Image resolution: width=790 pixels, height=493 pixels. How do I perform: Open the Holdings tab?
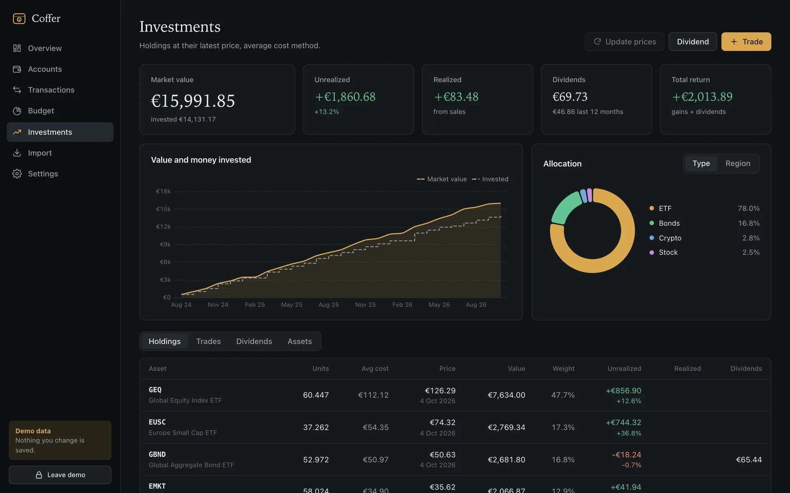click(x=165, y=341)
